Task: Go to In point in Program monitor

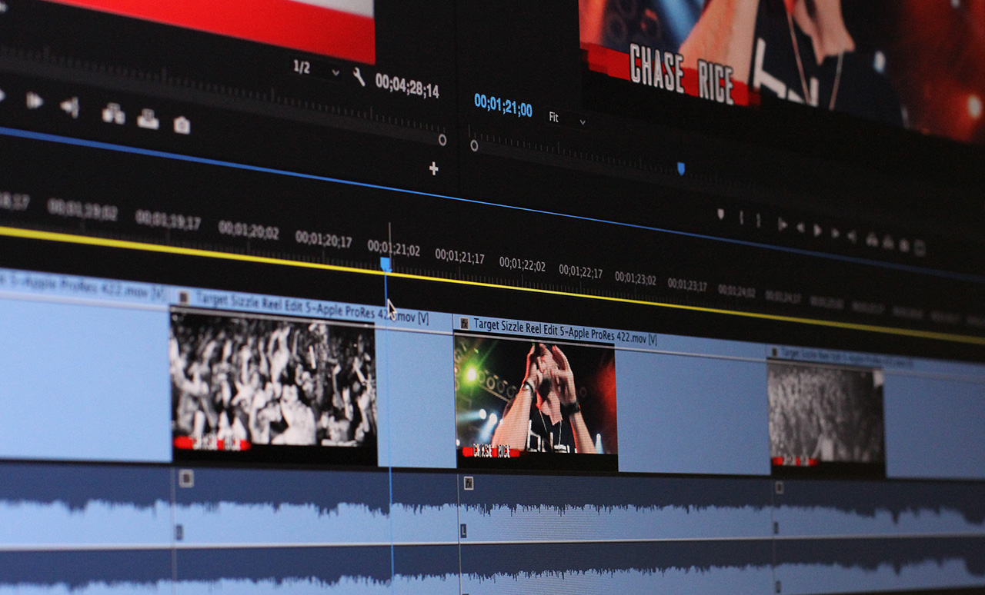Action: (782, 224)
